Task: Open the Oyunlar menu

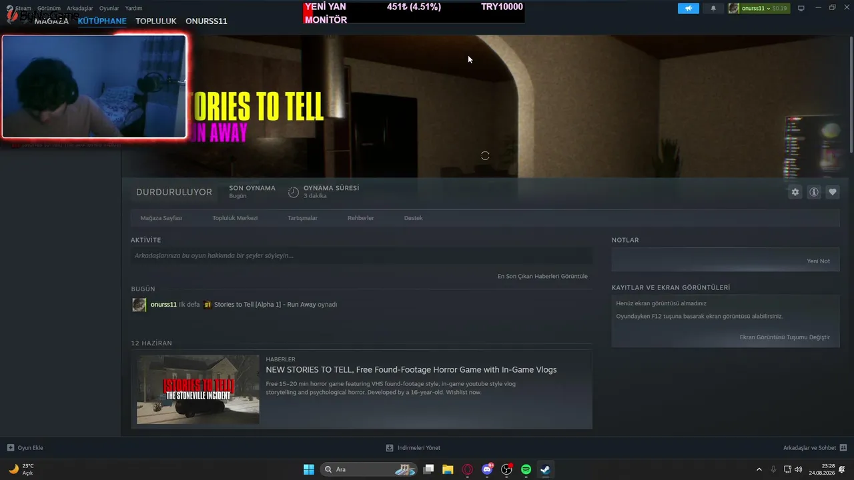Action: click(109, 9)
